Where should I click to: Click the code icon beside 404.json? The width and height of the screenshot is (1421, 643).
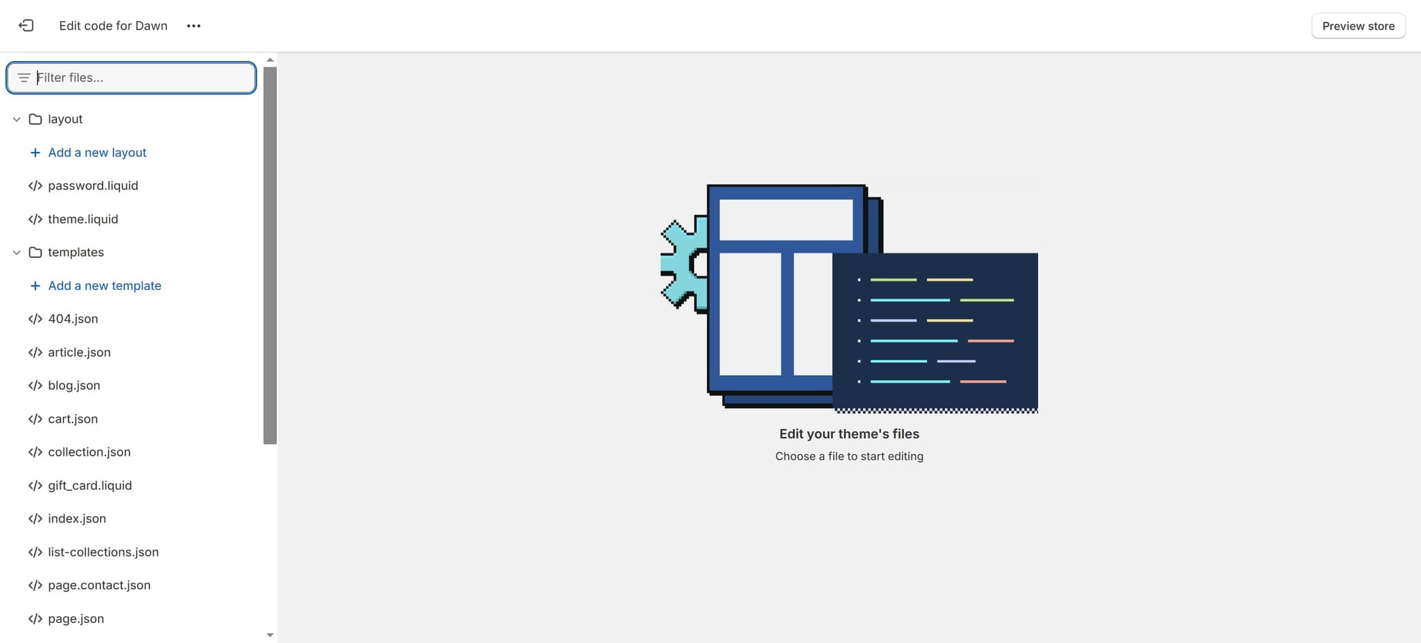click(35, 318)
